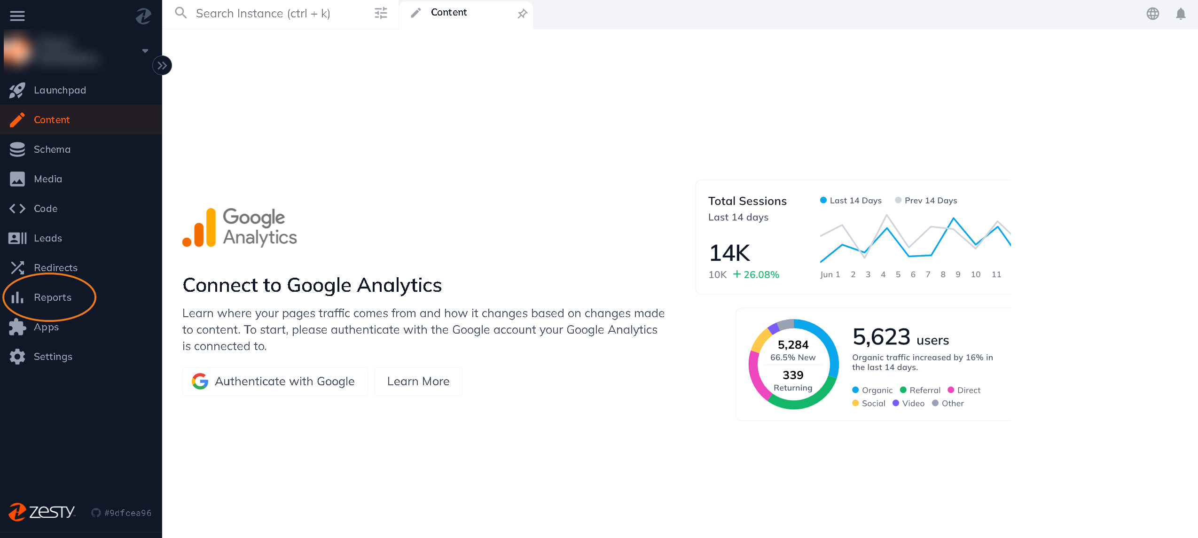Click the pencil icon on Content tab
The image size is (1198, 538).
[415, 13]
